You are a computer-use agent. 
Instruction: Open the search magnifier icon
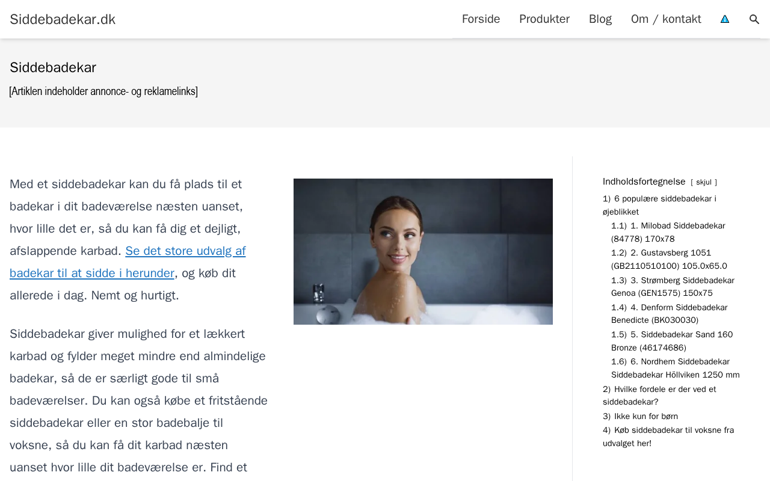[754, 19]
